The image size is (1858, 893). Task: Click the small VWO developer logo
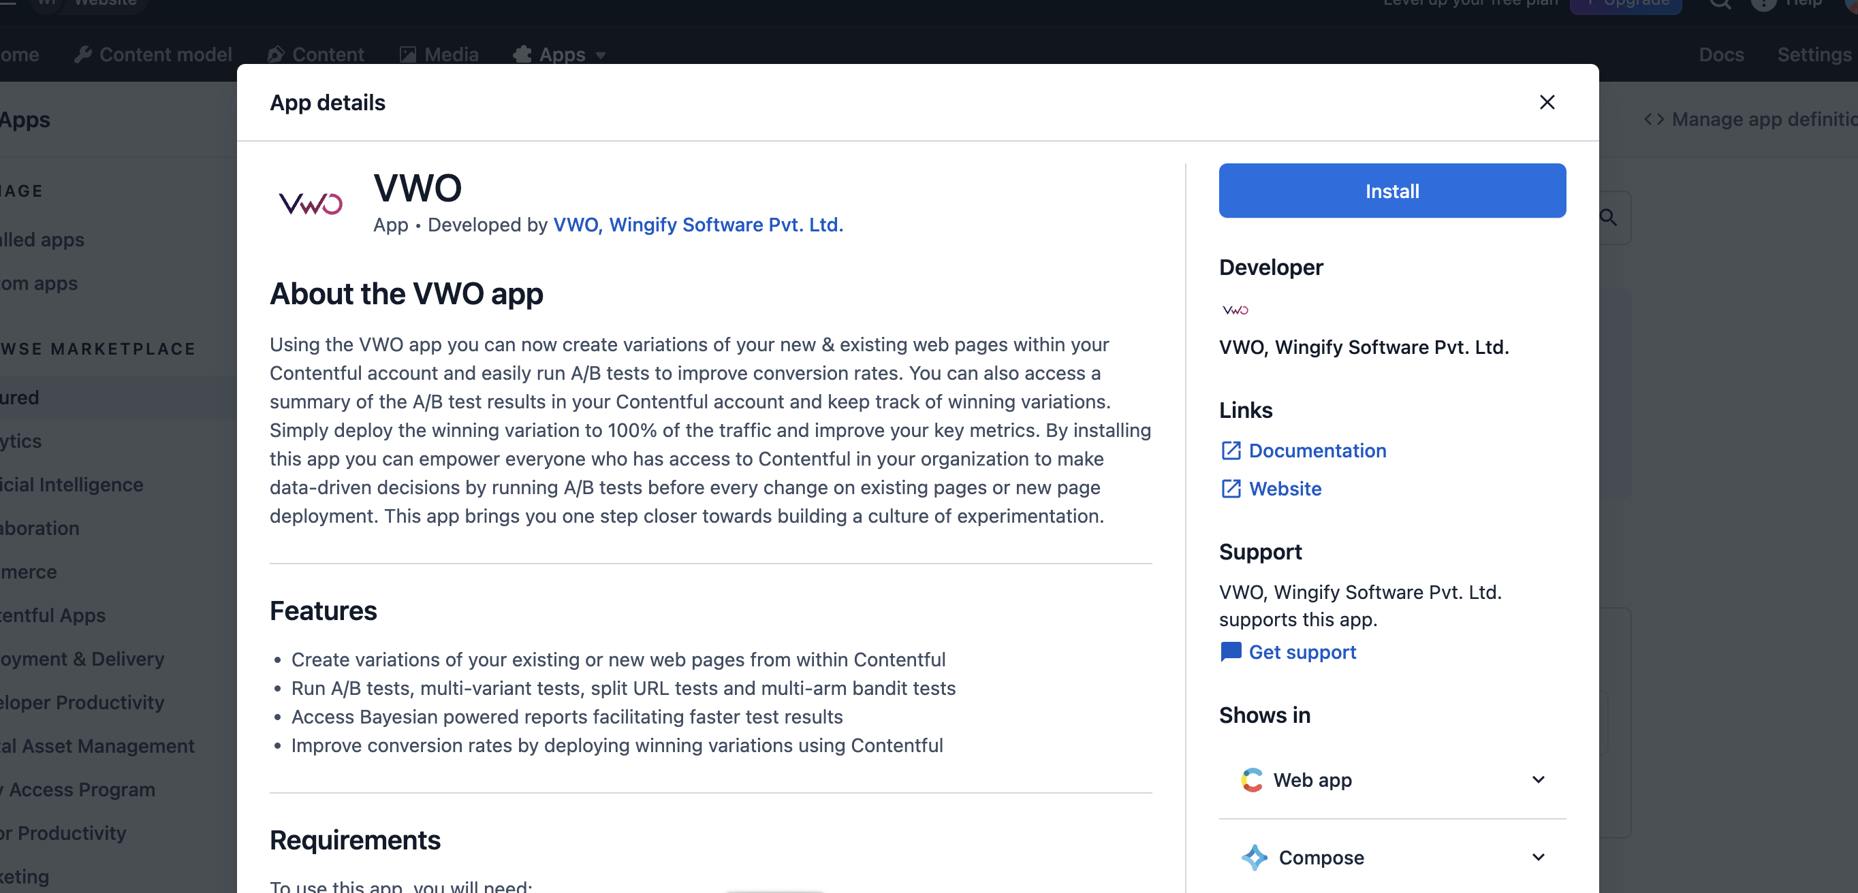click(x=1234, y=310)
